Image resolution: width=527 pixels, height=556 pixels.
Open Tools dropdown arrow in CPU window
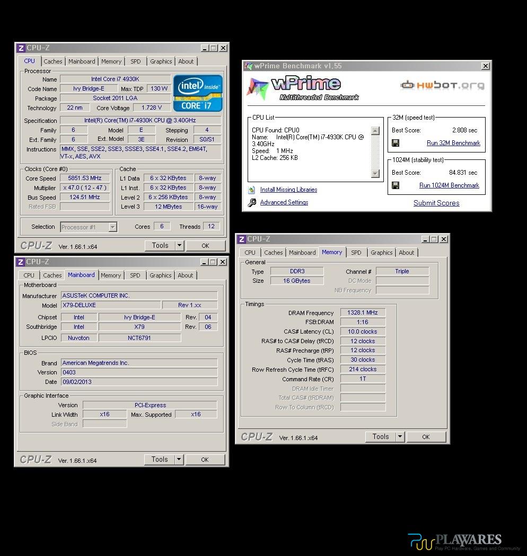click(x=179, y=245)
